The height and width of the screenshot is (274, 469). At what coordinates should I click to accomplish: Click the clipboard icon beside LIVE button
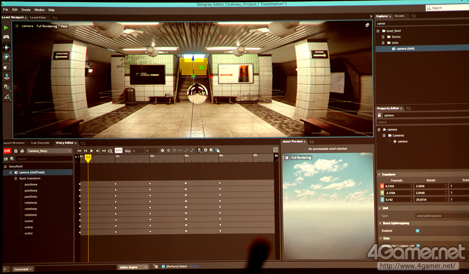(x=16, y=151)
